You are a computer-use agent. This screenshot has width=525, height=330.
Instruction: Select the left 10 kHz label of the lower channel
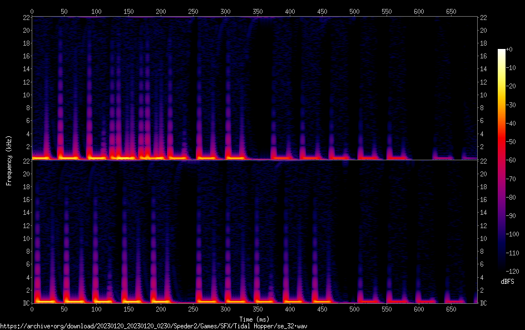26,238
